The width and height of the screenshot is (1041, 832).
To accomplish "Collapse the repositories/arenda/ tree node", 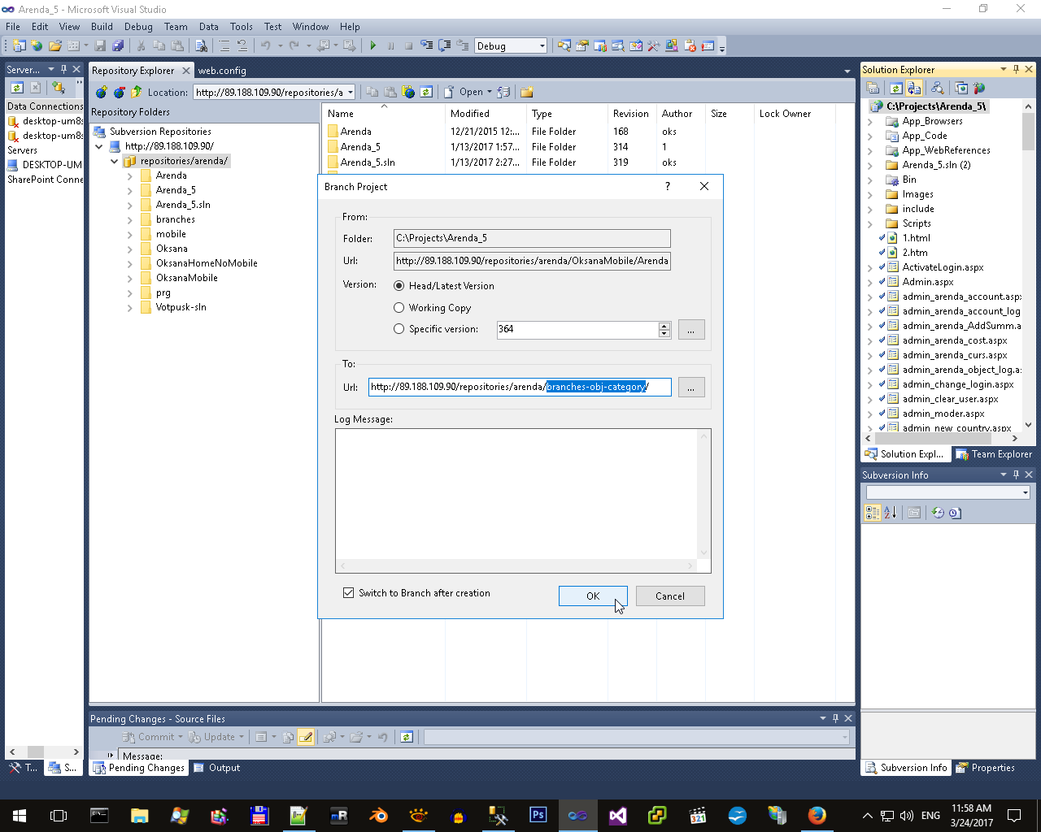I will coord(115,161).
